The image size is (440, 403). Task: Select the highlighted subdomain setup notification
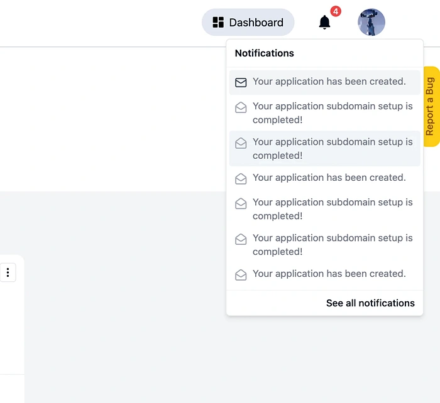(x=333, y=149)
